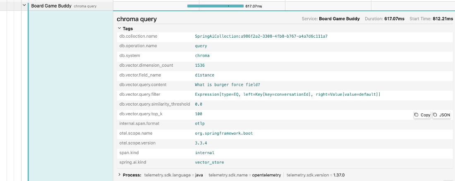Select the Board Game Buddy span name
Screen dimensions: 455x181
point(51,5)
